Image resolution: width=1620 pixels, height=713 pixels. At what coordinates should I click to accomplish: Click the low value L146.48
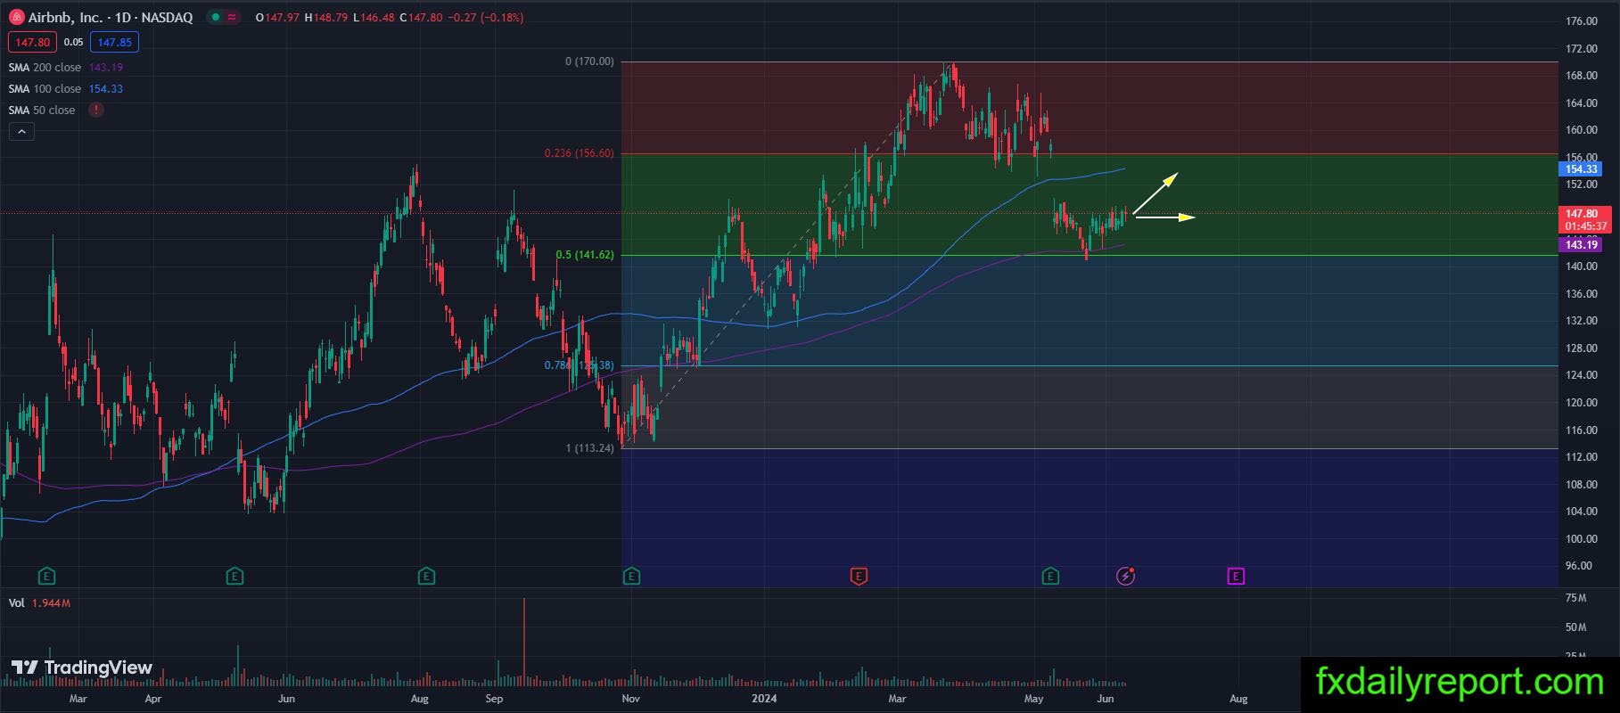tap(375, 18)
